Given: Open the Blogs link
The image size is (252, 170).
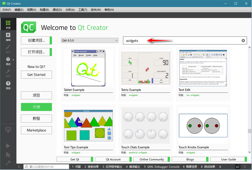Looking at the screenshot, I should [x=190, y=159].
